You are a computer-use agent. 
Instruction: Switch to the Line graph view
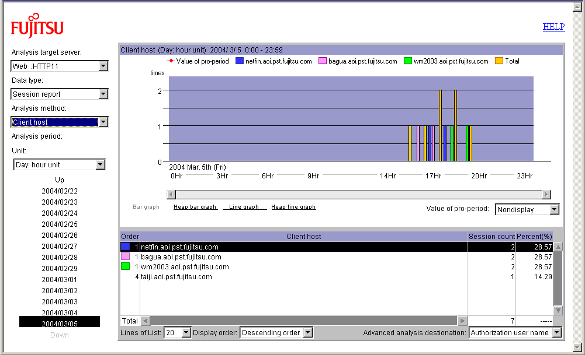point(244,207)
